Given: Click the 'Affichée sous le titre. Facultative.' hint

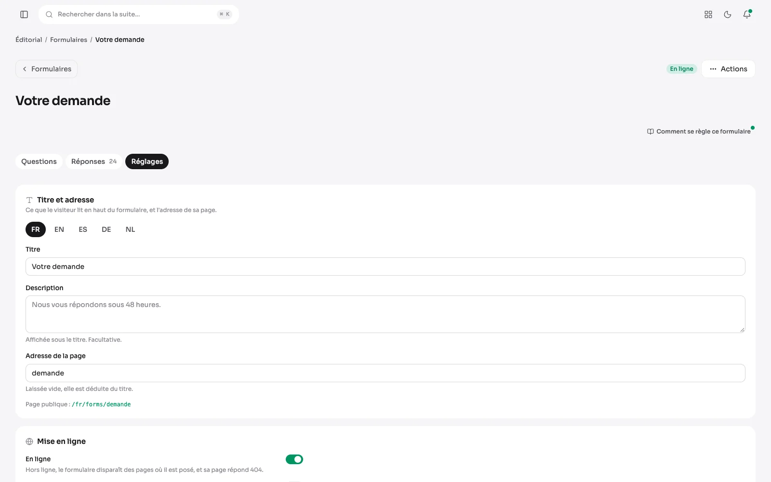Looking at the screenshot, I should pos(74,340).
